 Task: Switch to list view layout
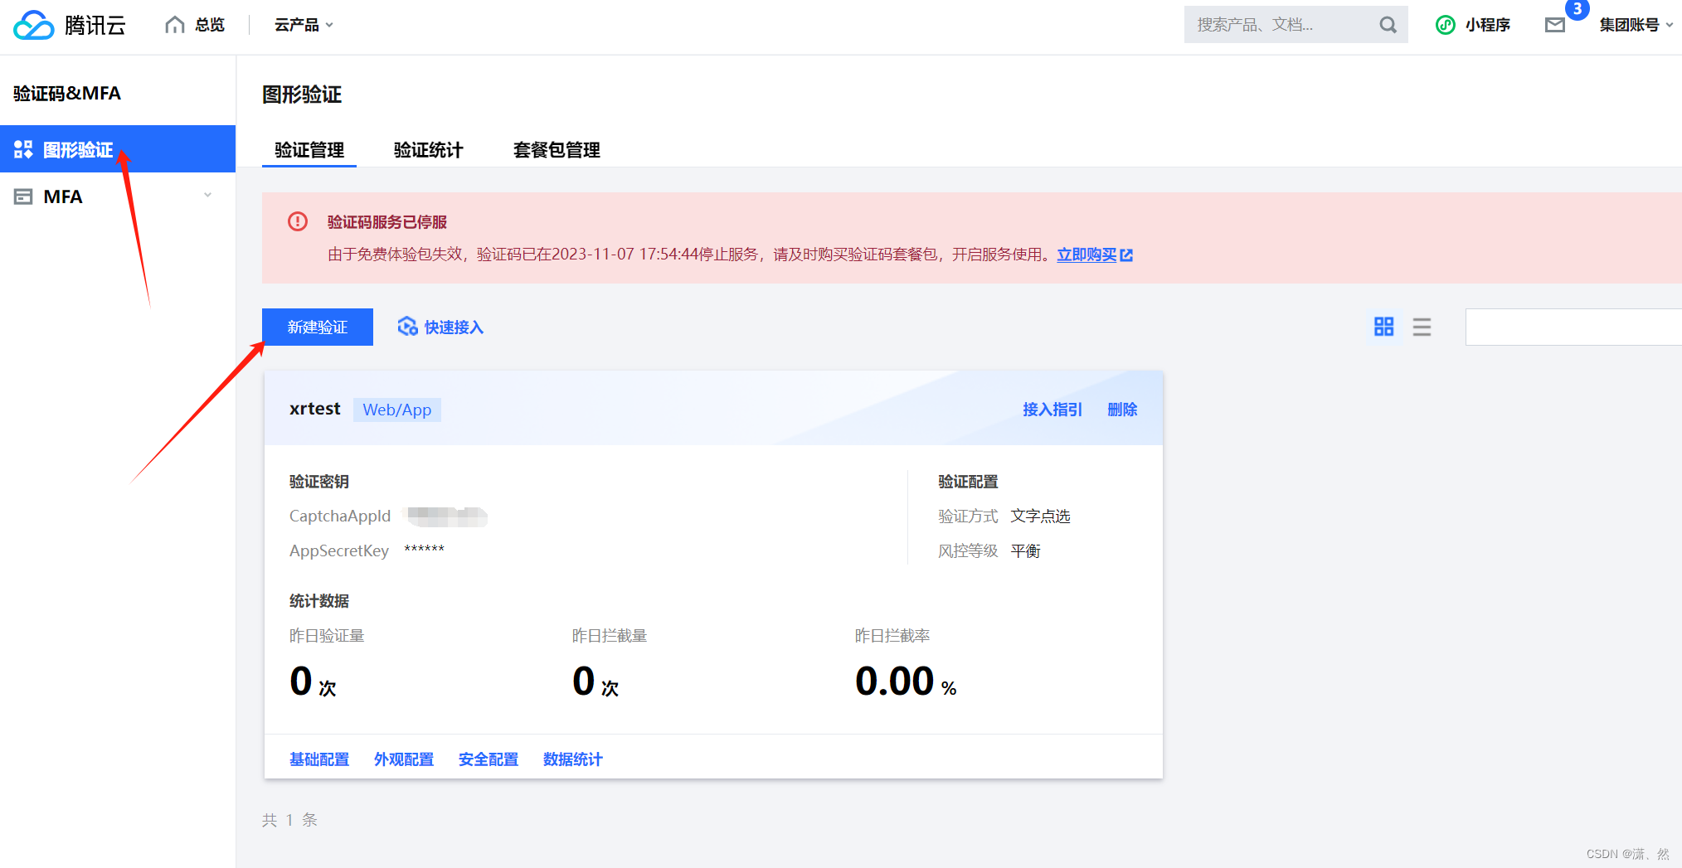coord(1422,327)
